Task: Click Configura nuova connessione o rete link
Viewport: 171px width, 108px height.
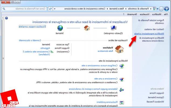Action: tap(100, 66)
